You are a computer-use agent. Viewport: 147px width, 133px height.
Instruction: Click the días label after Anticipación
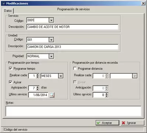click(x=44, y=88)
